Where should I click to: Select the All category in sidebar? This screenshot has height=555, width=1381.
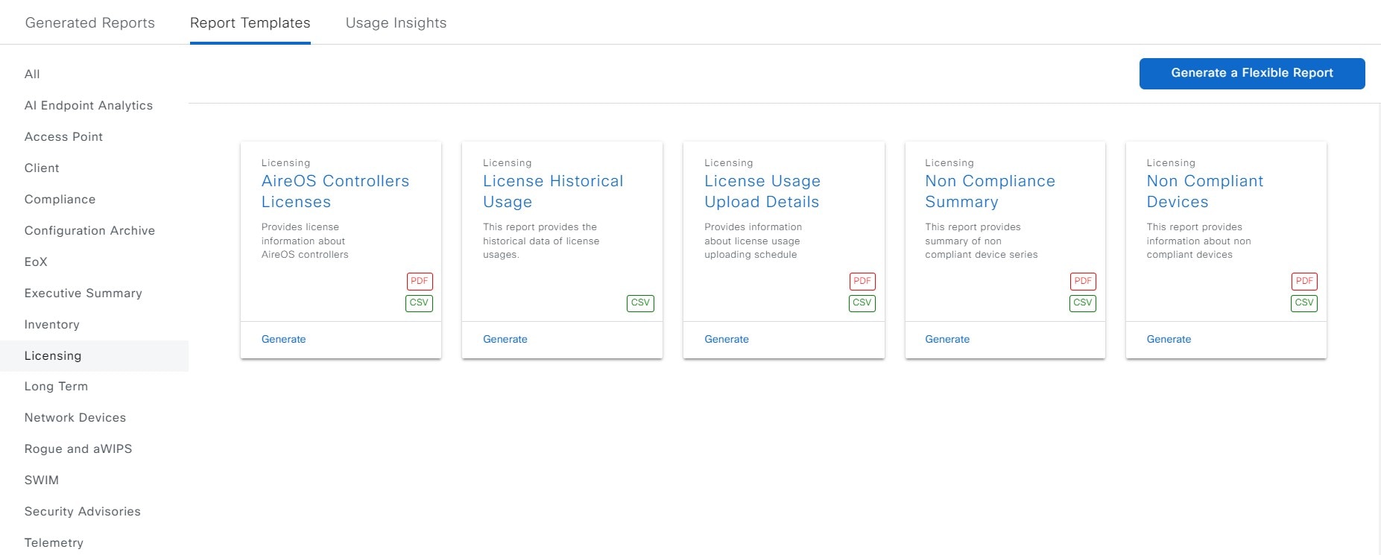pyautogui.click(x=32, y=74)
